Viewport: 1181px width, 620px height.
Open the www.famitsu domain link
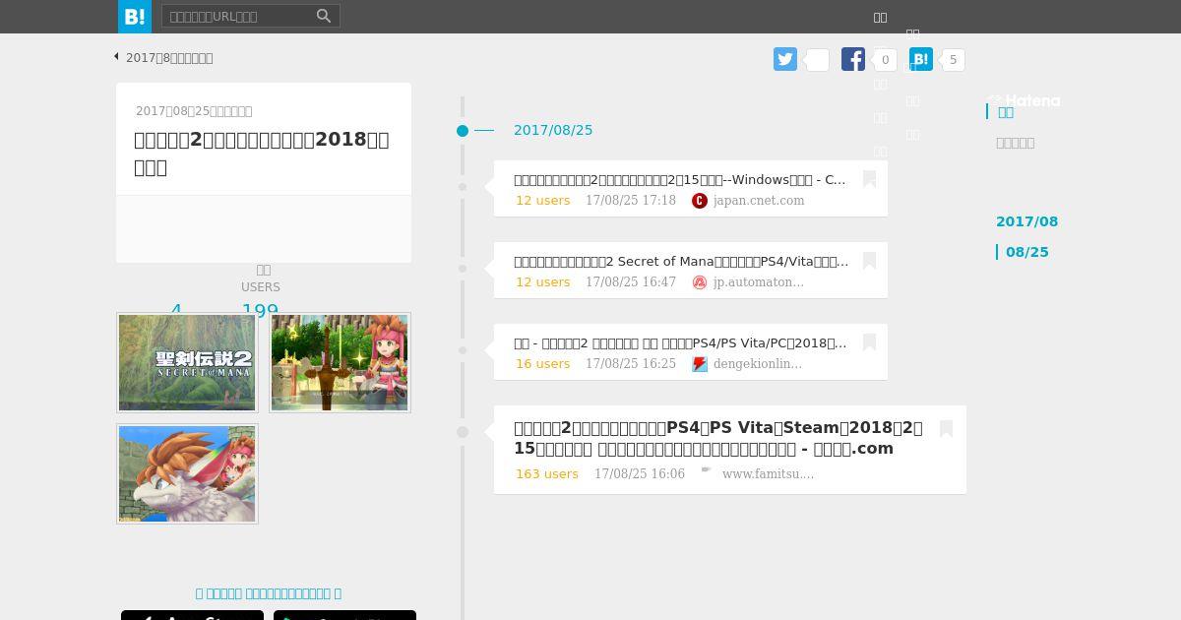(768, 474)
